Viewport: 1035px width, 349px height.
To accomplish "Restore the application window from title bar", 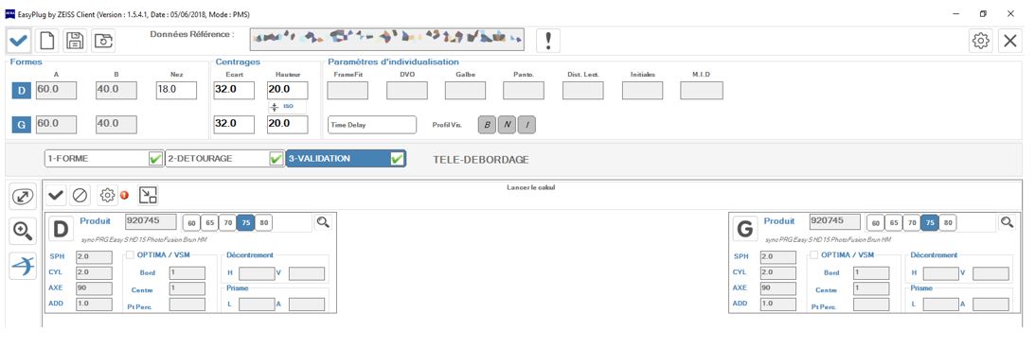I will pyautogui.click(x=983, y=13).
